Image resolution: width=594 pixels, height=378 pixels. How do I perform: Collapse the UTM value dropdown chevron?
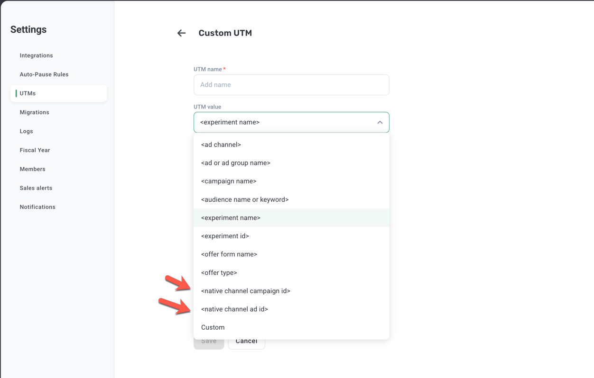[380, 122]
